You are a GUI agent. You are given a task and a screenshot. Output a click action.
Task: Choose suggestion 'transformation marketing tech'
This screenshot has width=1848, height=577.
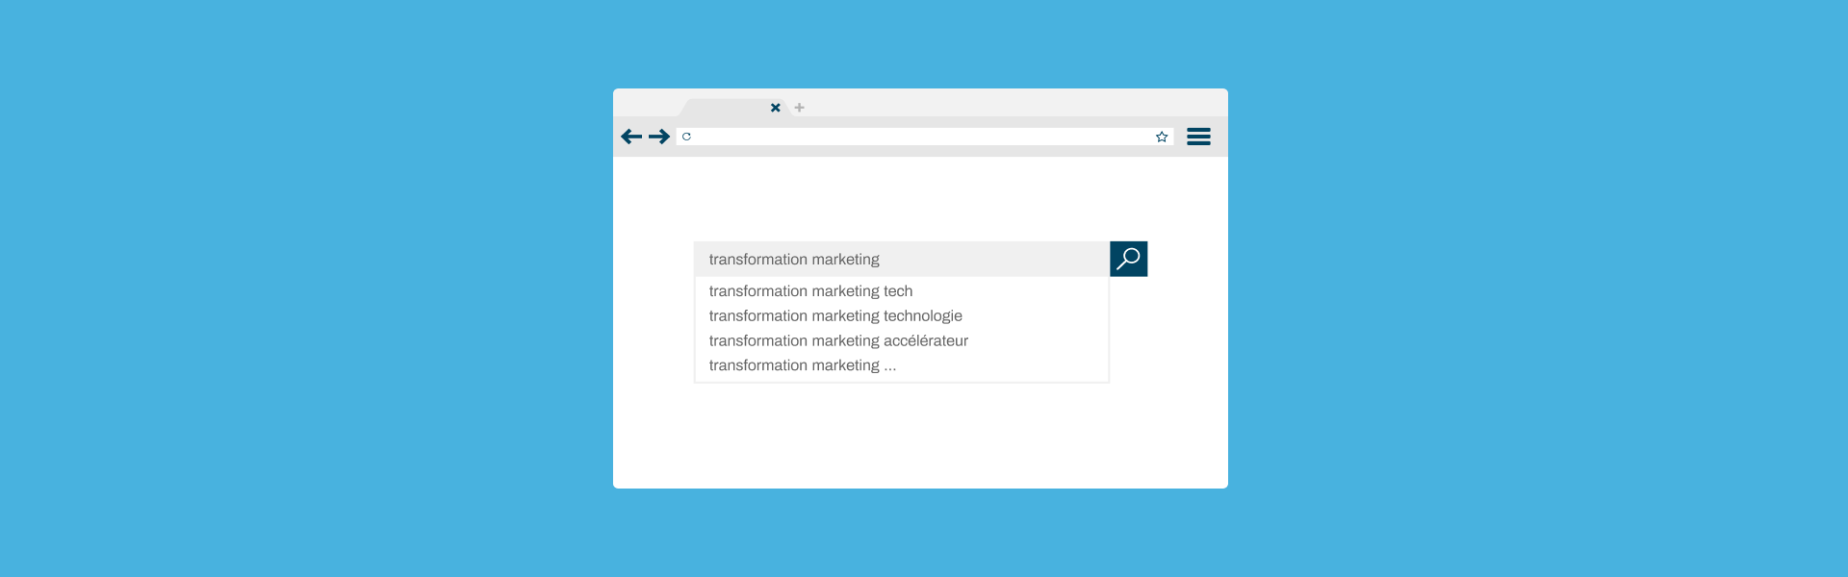click(x=810, y=290)
